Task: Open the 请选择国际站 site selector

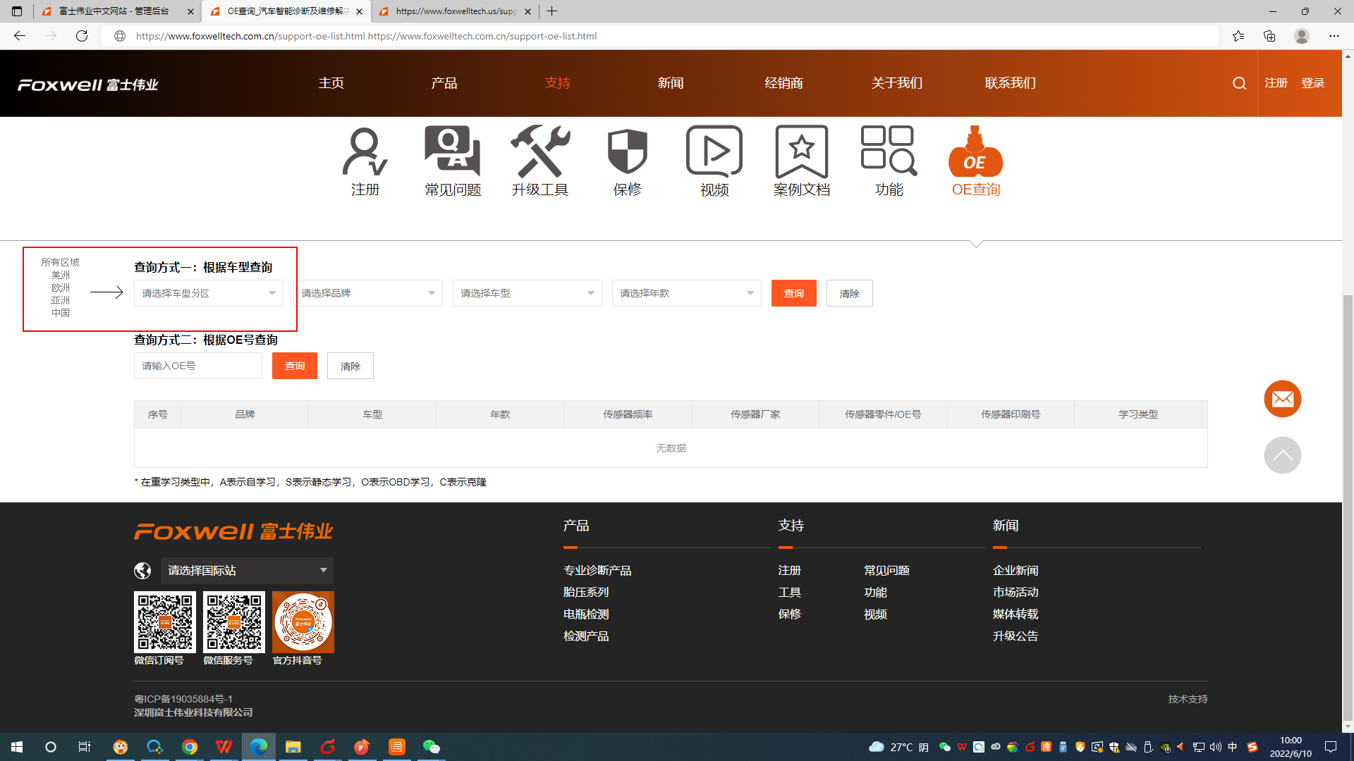Action: (247, 570)
